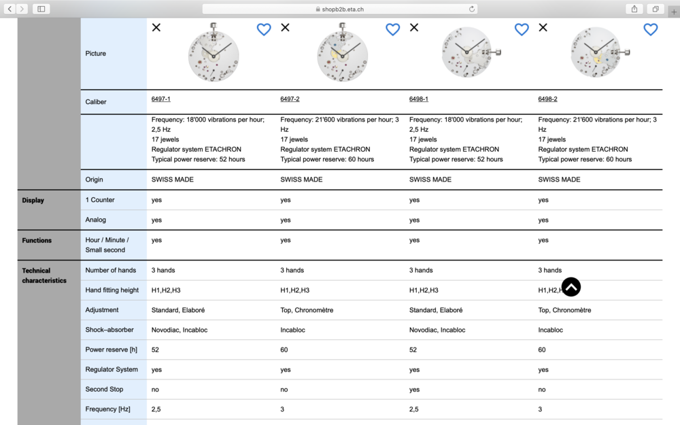Open the 6497-1 caliber link
This screenshot has width=680, height=425.
[160, 99]
